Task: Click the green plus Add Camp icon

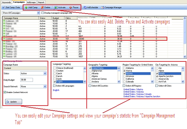Action: pos(26,7)
